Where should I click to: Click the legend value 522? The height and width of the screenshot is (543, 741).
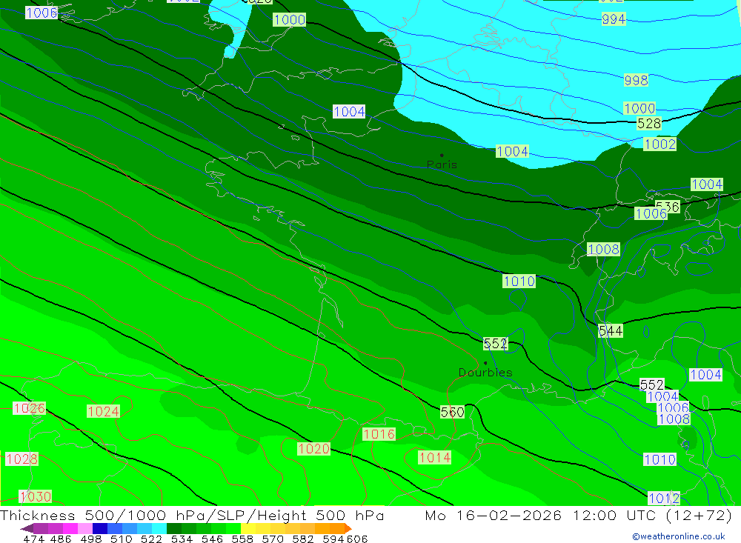pos(151,539)
